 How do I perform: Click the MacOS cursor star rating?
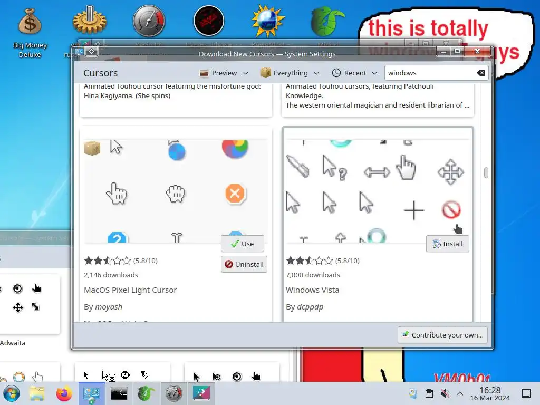[x=108, y=261]
